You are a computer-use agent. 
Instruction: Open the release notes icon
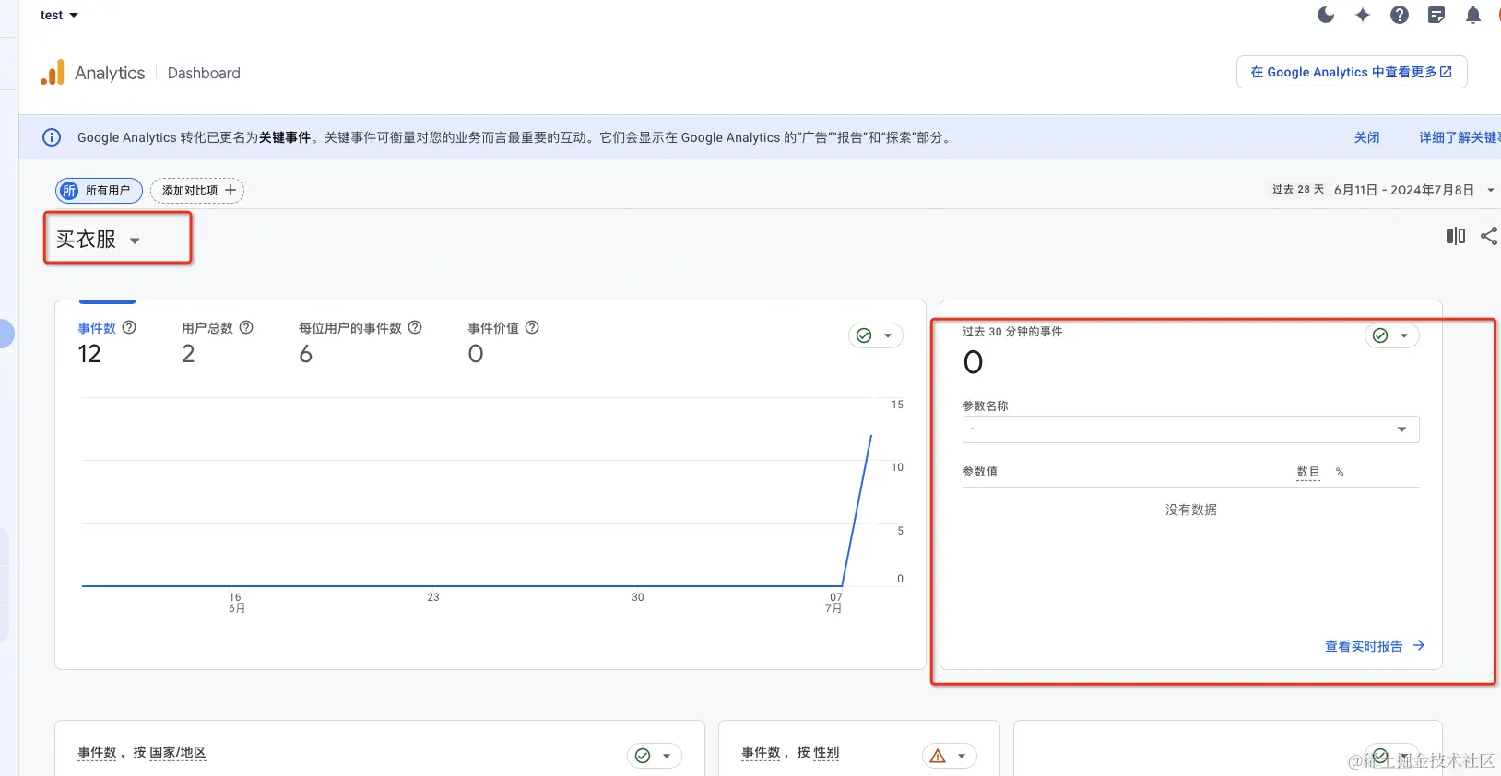coord(1436,15)
